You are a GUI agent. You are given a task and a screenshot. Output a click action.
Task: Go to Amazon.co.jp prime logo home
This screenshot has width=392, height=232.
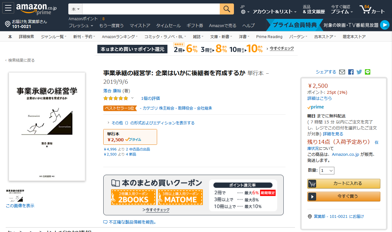(x=36, y=9)
